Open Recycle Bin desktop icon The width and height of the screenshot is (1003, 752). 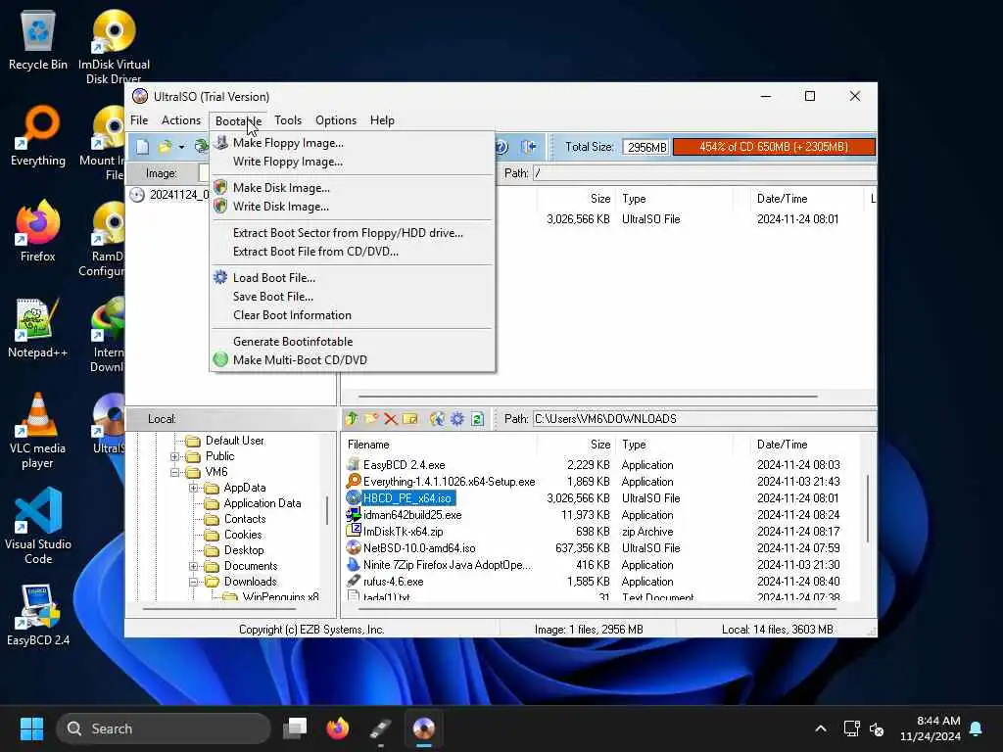click(38, 39)
